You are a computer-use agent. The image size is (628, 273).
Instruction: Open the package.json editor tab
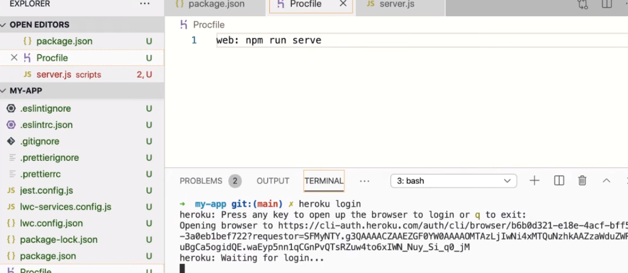(216, 4)
